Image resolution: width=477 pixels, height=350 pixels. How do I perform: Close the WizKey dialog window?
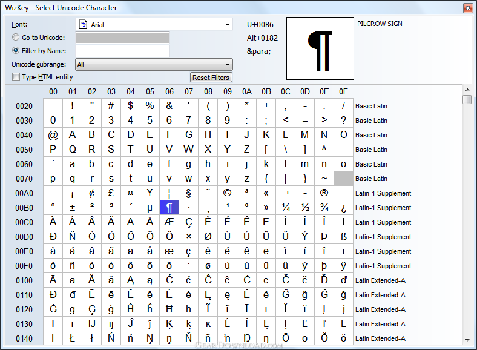(x=467, y=8)
